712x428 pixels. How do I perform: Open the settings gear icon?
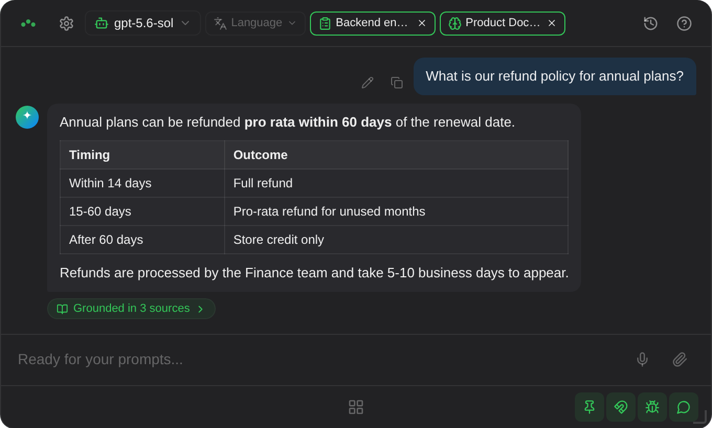tap(66, 24)
